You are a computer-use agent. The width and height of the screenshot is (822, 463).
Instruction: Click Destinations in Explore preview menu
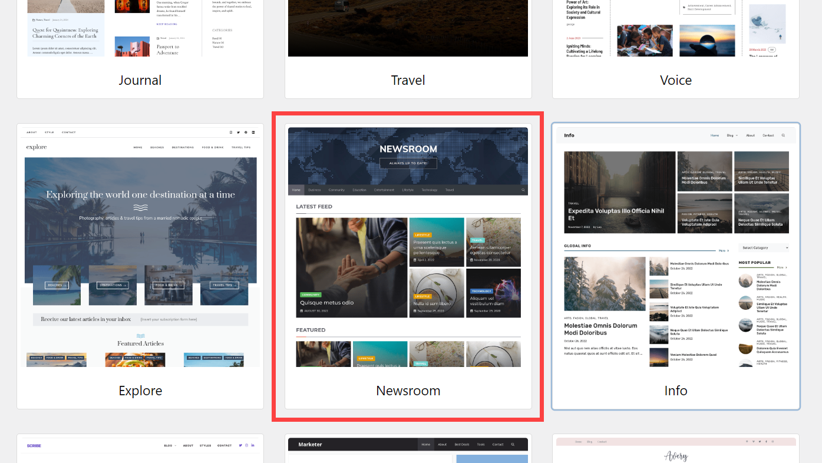pyautogui.click(x=183, y=147)
